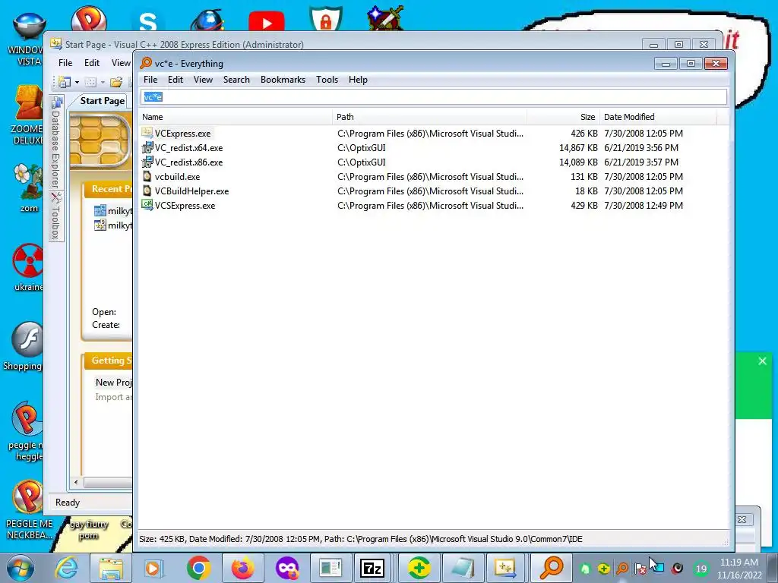
Task: Sort results by the Size column header
Action: pyautogui.click(x=564, y=117)
